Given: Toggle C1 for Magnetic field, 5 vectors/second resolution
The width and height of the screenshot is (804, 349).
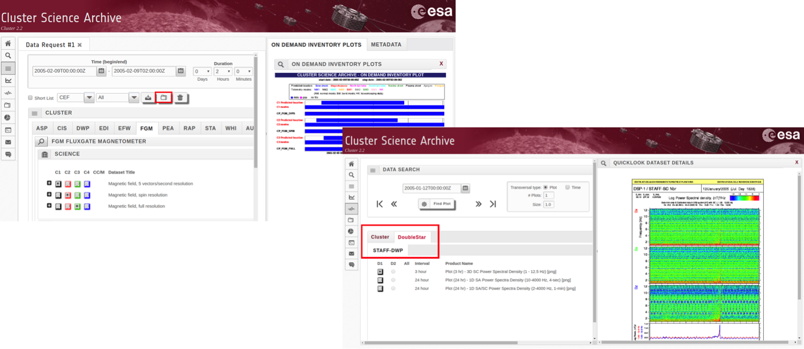Looking at the screenshot, I should 58,184.
